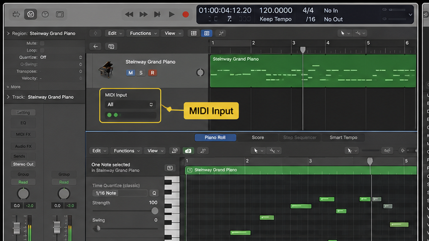429x241 pixels.
Task: Open the Piano Roll Edit menu
Action: point(99,151)
